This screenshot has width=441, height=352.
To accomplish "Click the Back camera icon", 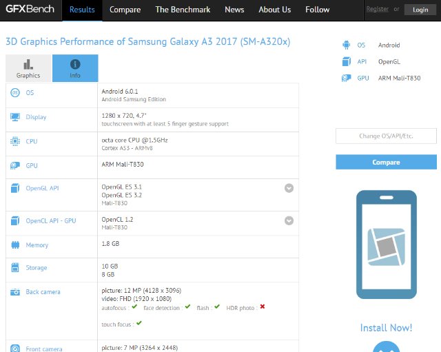I will pos(15,292).
